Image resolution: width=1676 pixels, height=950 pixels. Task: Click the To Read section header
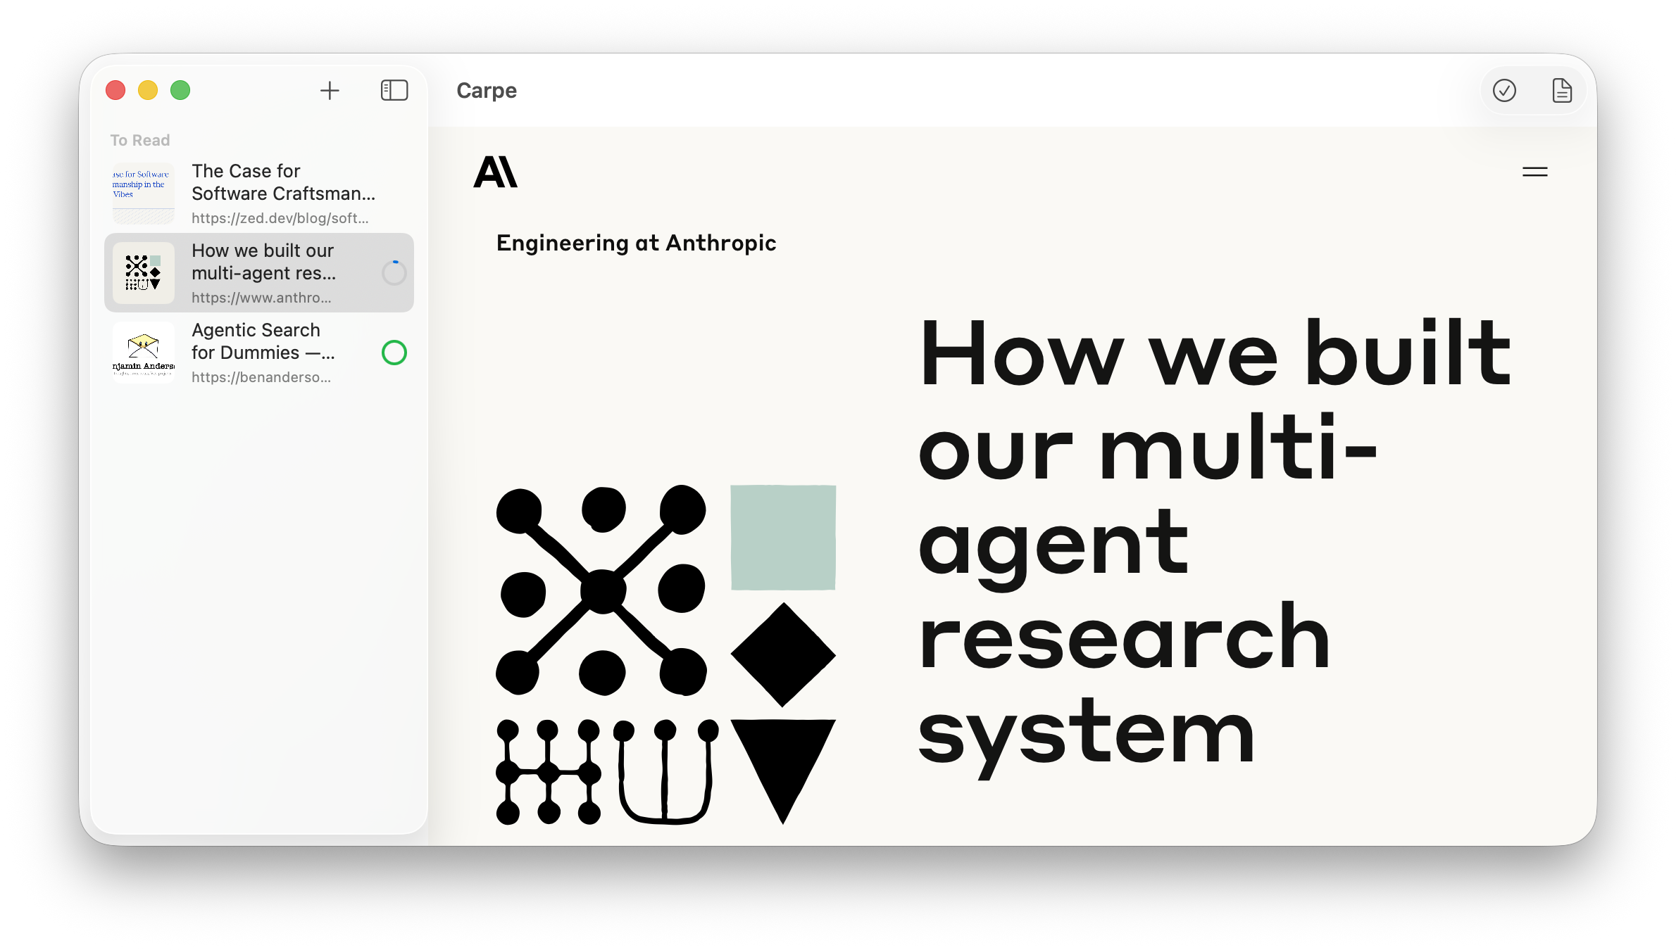pos(140,140)
